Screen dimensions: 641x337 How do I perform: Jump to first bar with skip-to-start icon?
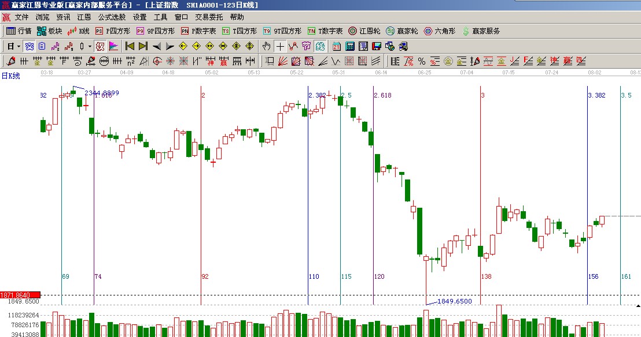coord(130,46)
